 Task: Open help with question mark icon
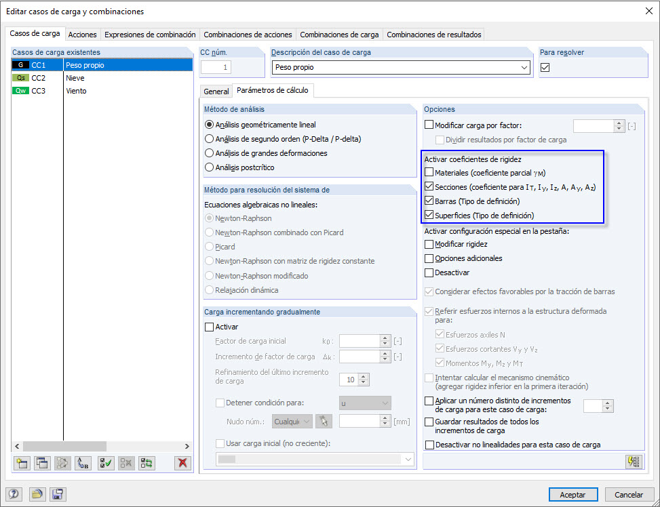[14, 494]
